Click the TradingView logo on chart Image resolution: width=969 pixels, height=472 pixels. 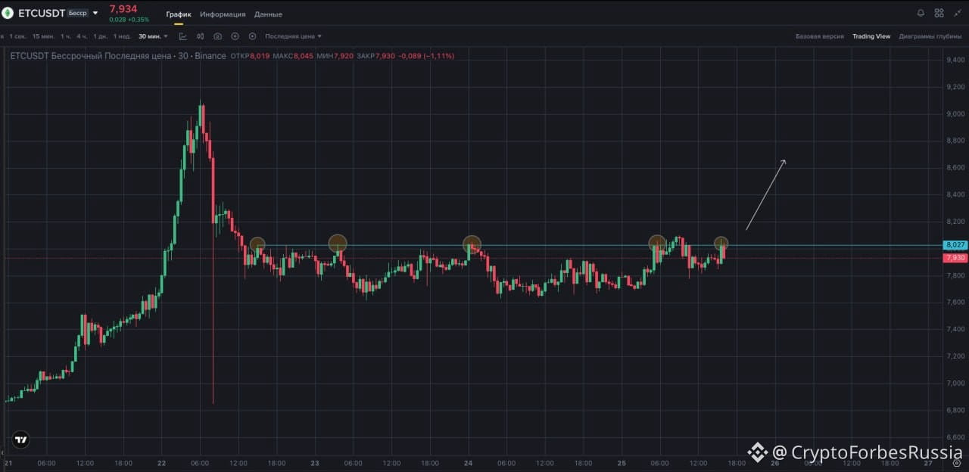click(x=21, y=439)
